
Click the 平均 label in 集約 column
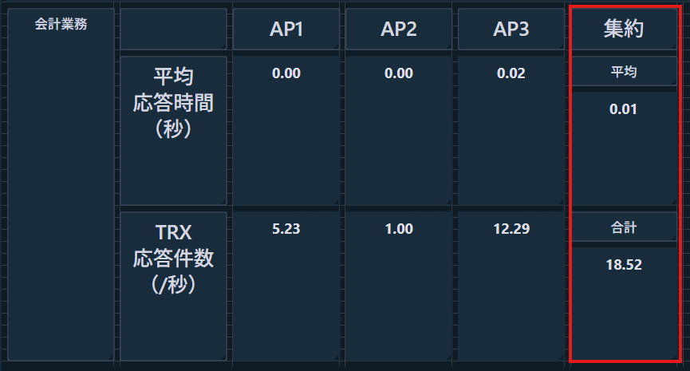point(623,72)
